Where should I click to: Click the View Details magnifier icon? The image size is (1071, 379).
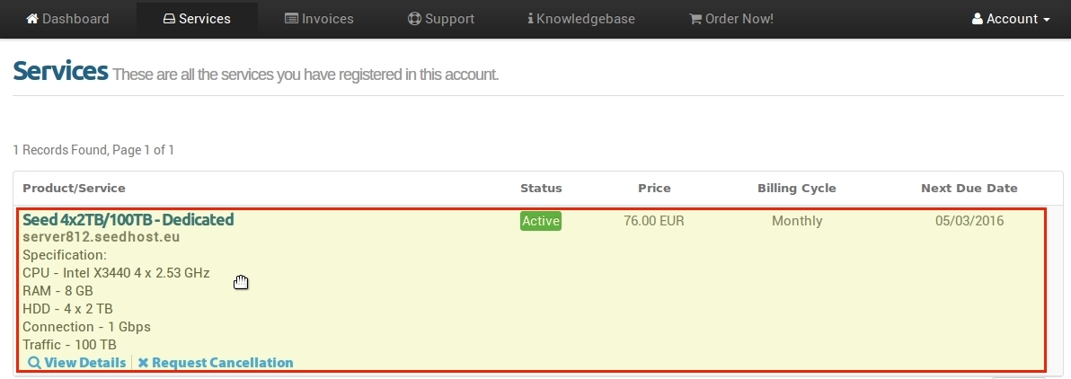coord(33,363)
